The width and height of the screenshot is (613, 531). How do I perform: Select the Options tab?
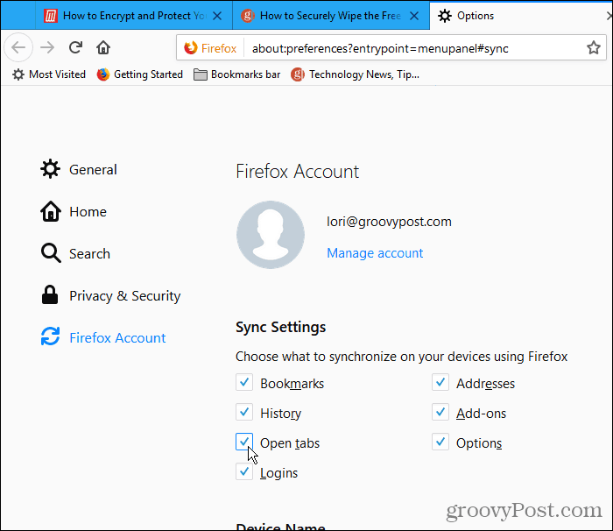pyautogui.click(x=520, y=16)
